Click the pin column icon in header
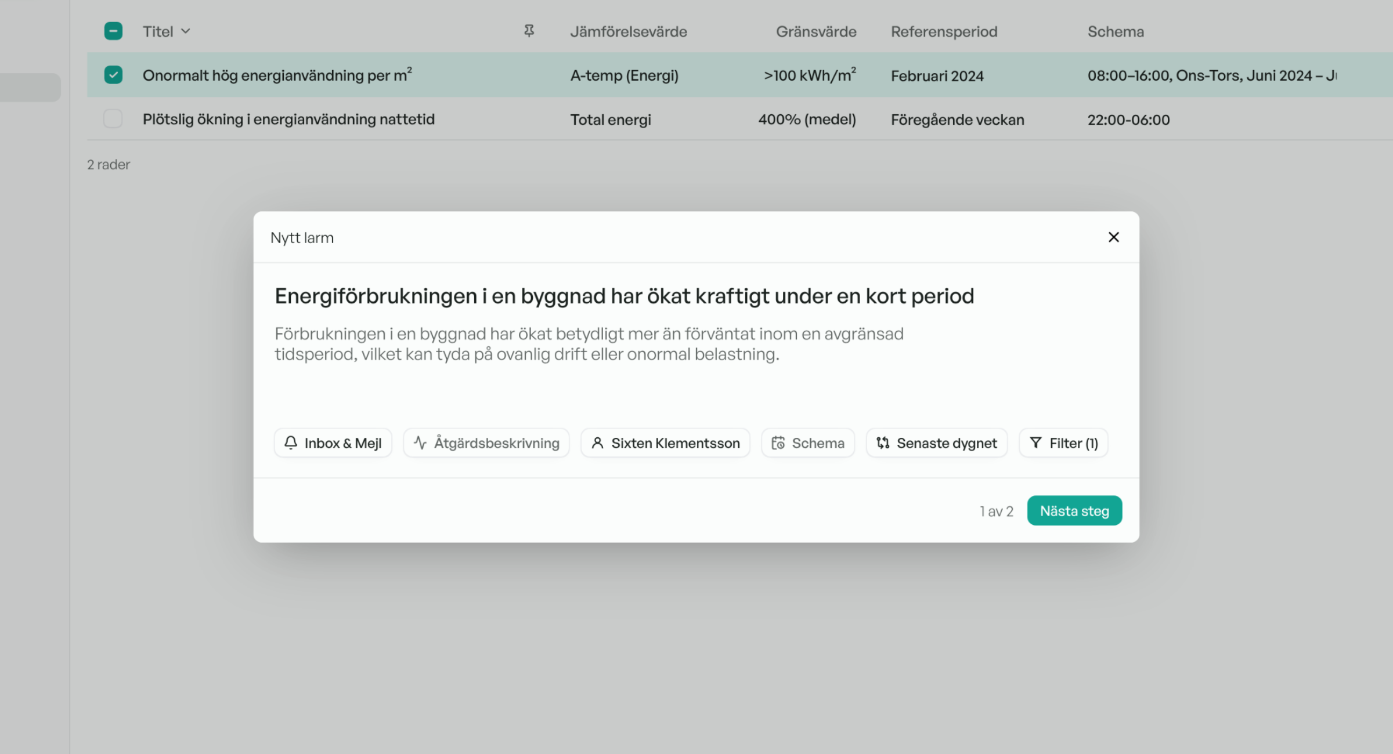This screenshot has height=754, width=1393. point(529,31)
